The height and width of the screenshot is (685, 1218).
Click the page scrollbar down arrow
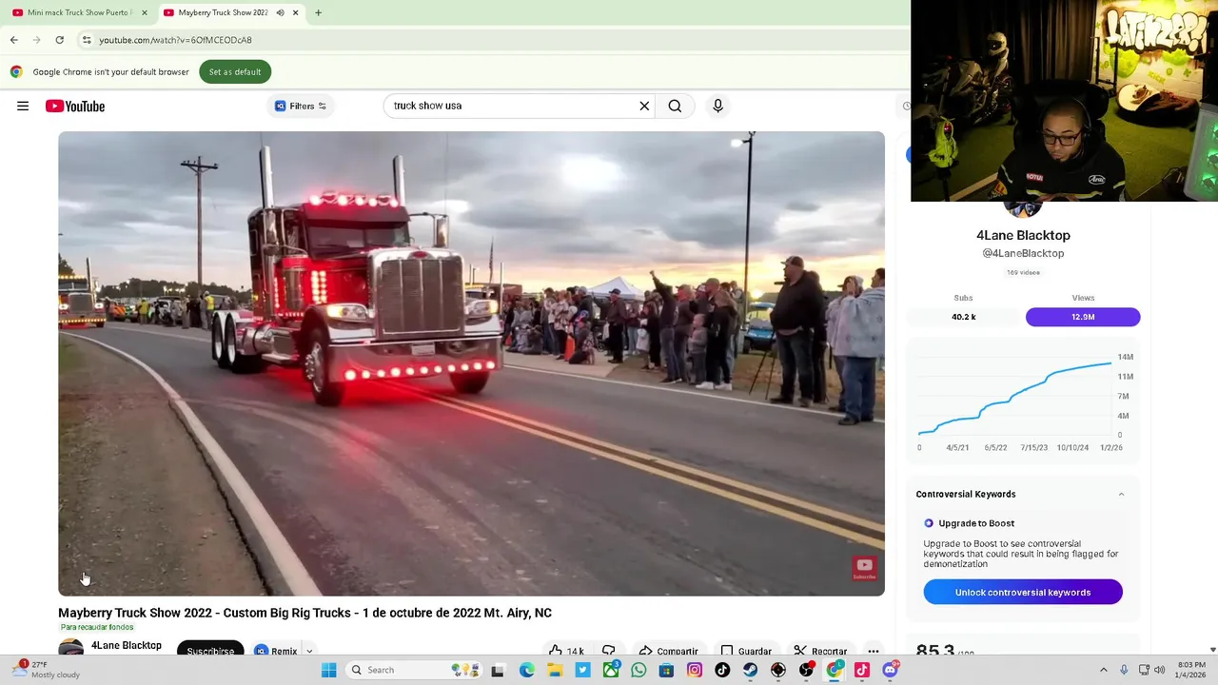coord(1212,650)
